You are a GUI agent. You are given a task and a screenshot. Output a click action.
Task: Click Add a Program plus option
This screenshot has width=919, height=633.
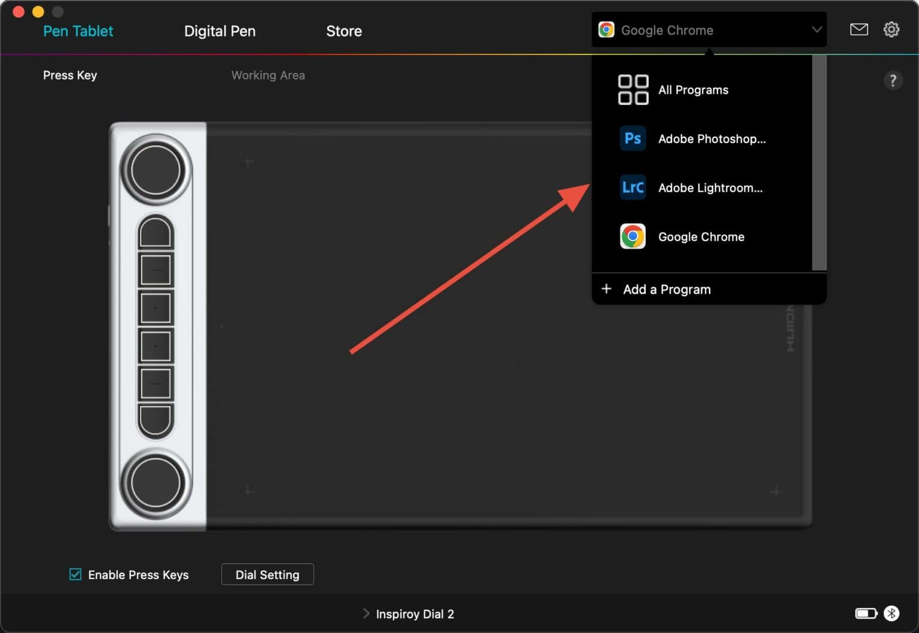click(x=667, y=290)
